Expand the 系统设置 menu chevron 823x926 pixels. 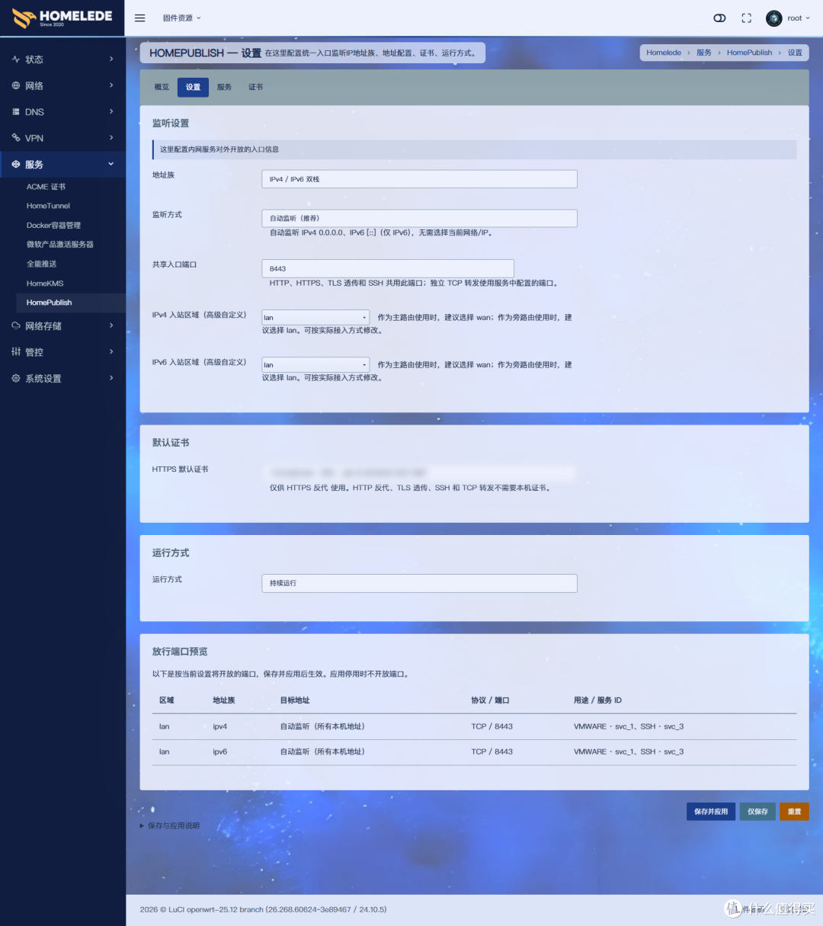pos(111,379)
